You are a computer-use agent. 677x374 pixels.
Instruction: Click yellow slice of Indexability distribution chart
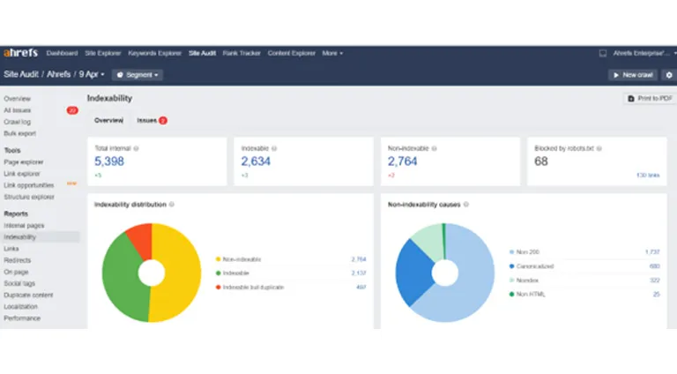pyautogui.click(x=182, y=273)
